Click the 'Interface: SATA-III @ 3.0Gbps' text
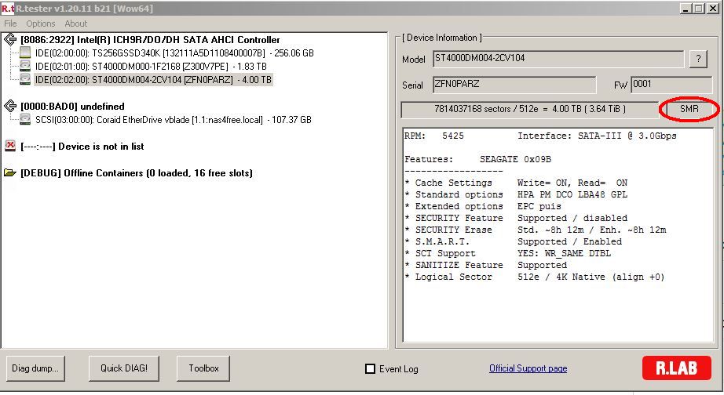Image resolution: width=724 pixels, height=395 pixels. pyautogui.click(x=597, y=136)
